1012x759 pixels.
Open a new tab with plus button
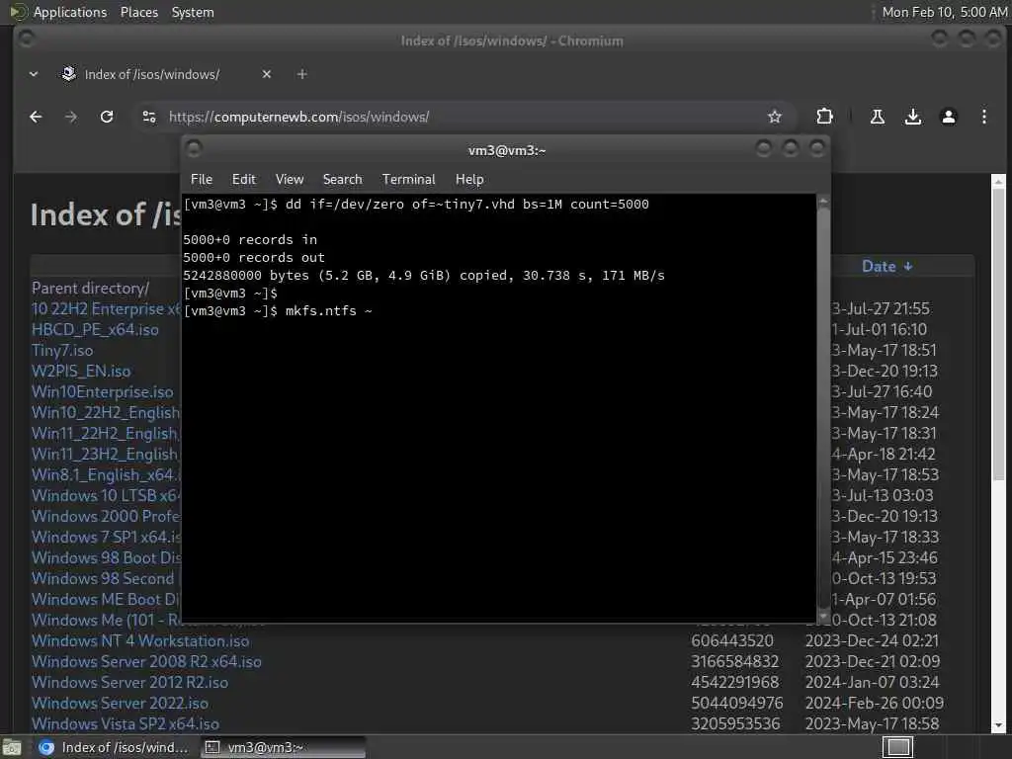(301, 74)
